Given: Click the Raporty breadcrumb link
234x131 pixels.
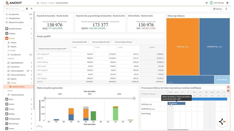Looking at the screenshot, I should pos(44,3).
